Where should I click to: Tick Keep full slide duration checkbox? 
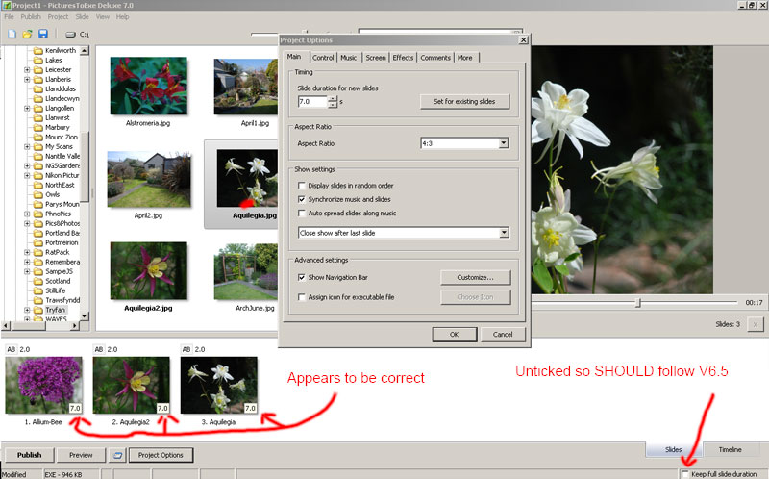[685, 474]
